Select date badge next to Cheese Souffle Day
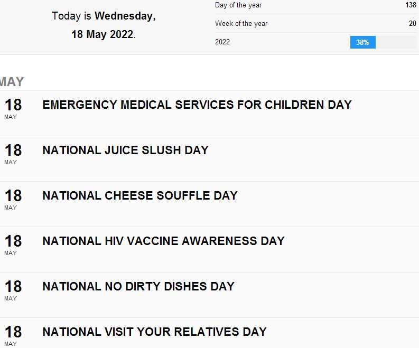 pyautogui.click(x=13, y=199)
